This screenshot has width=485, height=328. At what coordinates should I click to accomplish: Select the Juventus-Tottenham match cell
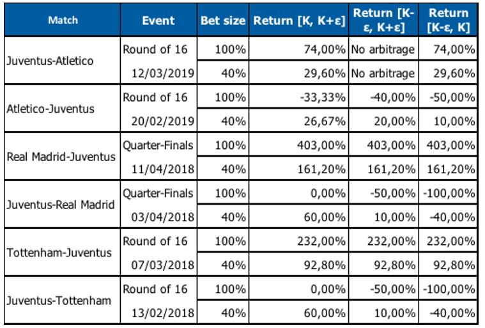point(63,300)
